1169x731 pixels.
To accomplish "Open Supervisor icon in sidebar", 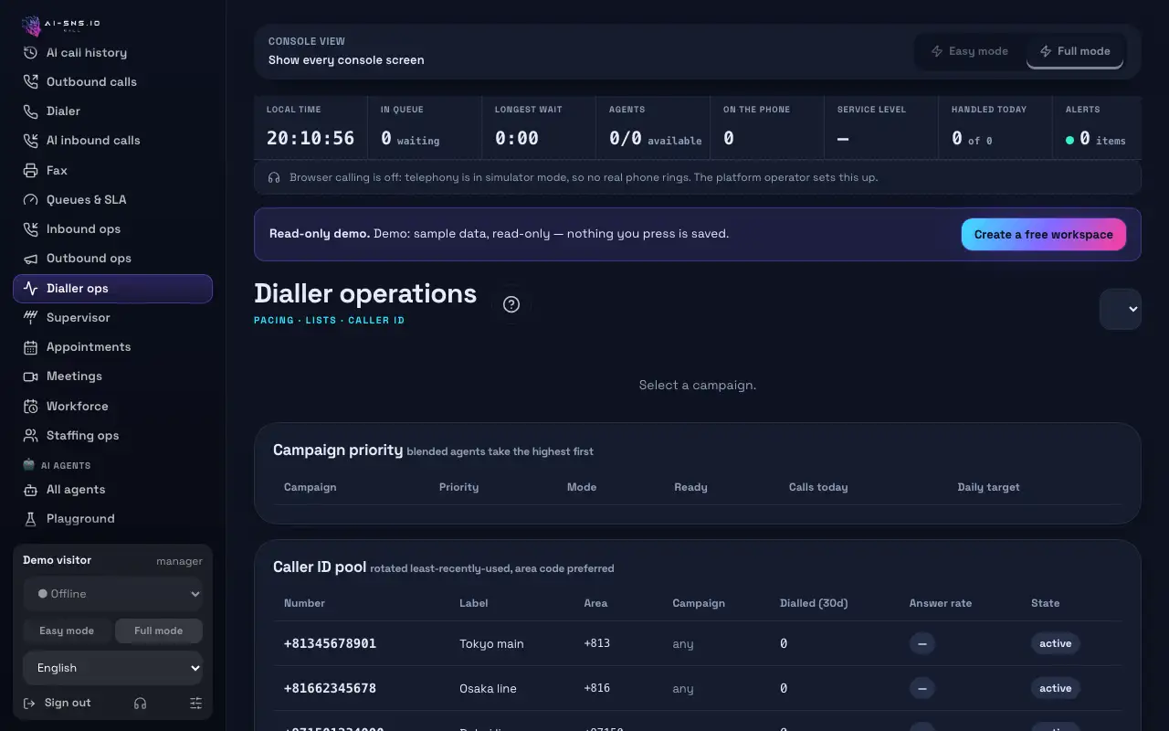I will [x=30, y=318].
